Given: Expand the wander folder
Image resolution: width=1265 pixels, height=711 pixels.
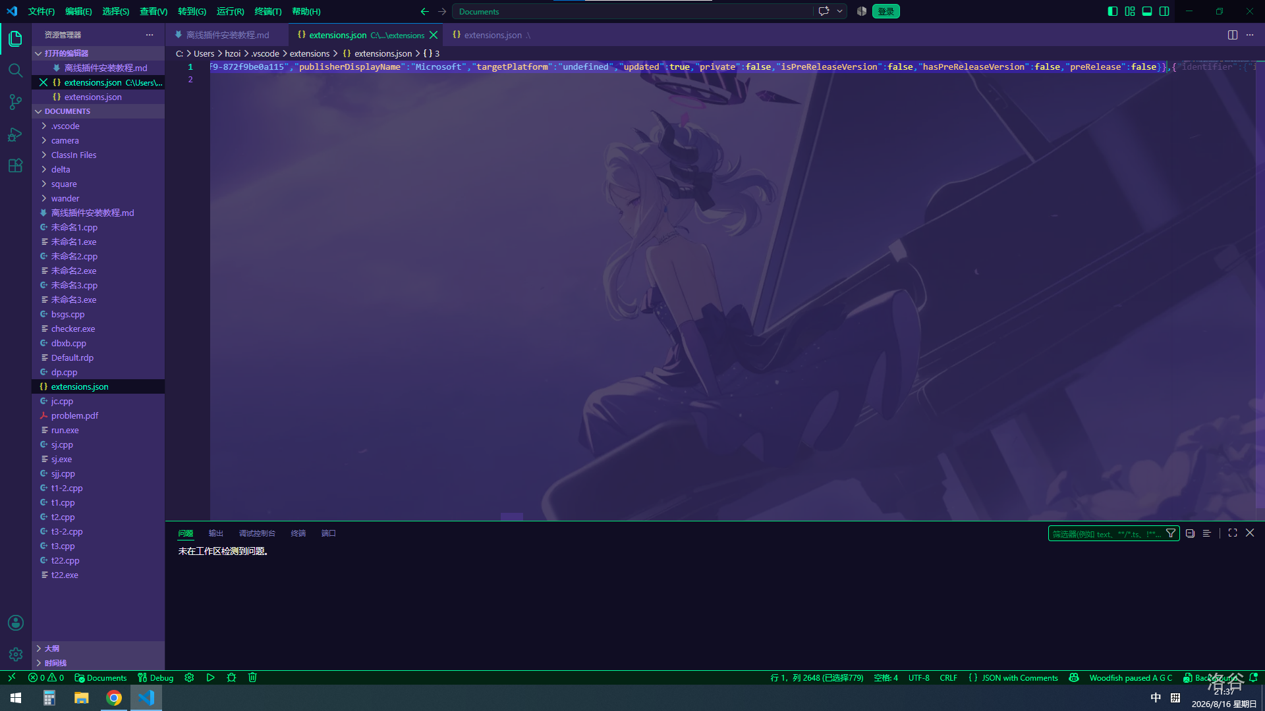Looking at the screenshot, I should (x=98, y=198).
